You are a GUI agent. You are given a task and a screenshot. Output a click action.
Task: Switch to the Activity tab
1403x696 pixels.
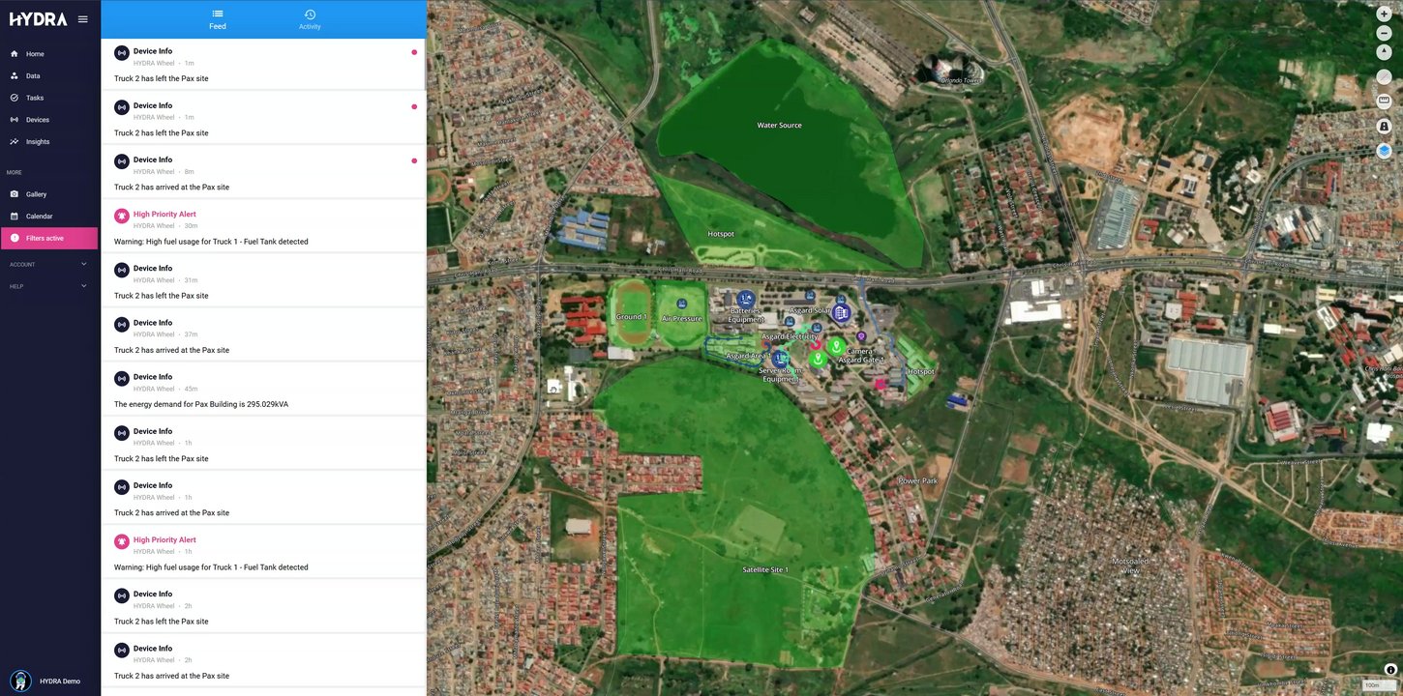pos(310,19)
